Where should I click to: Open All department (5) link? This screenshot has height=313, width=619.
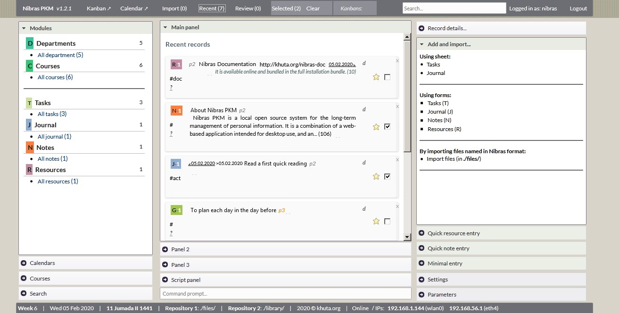pyautogui.click(x=60, y=55)
